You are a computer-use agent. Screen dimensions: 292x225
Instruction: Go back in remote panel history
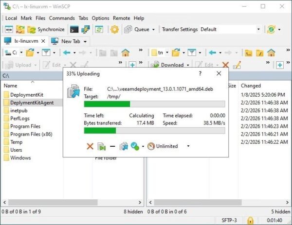coord(212,52)
